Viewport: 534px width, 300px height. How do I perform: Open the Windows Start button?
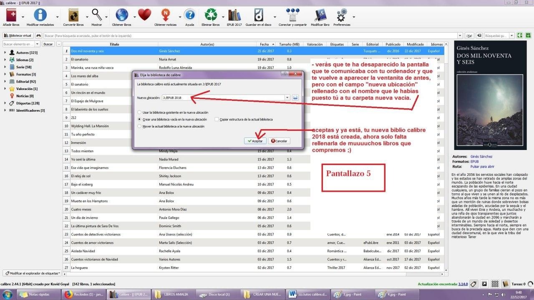(8, 294)
